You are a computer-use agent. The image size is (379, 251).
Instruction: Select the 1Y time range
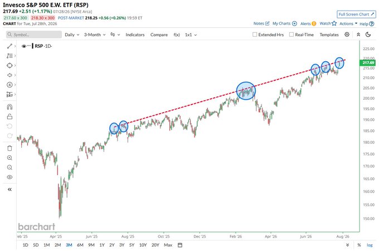click(x=102, y=245)
